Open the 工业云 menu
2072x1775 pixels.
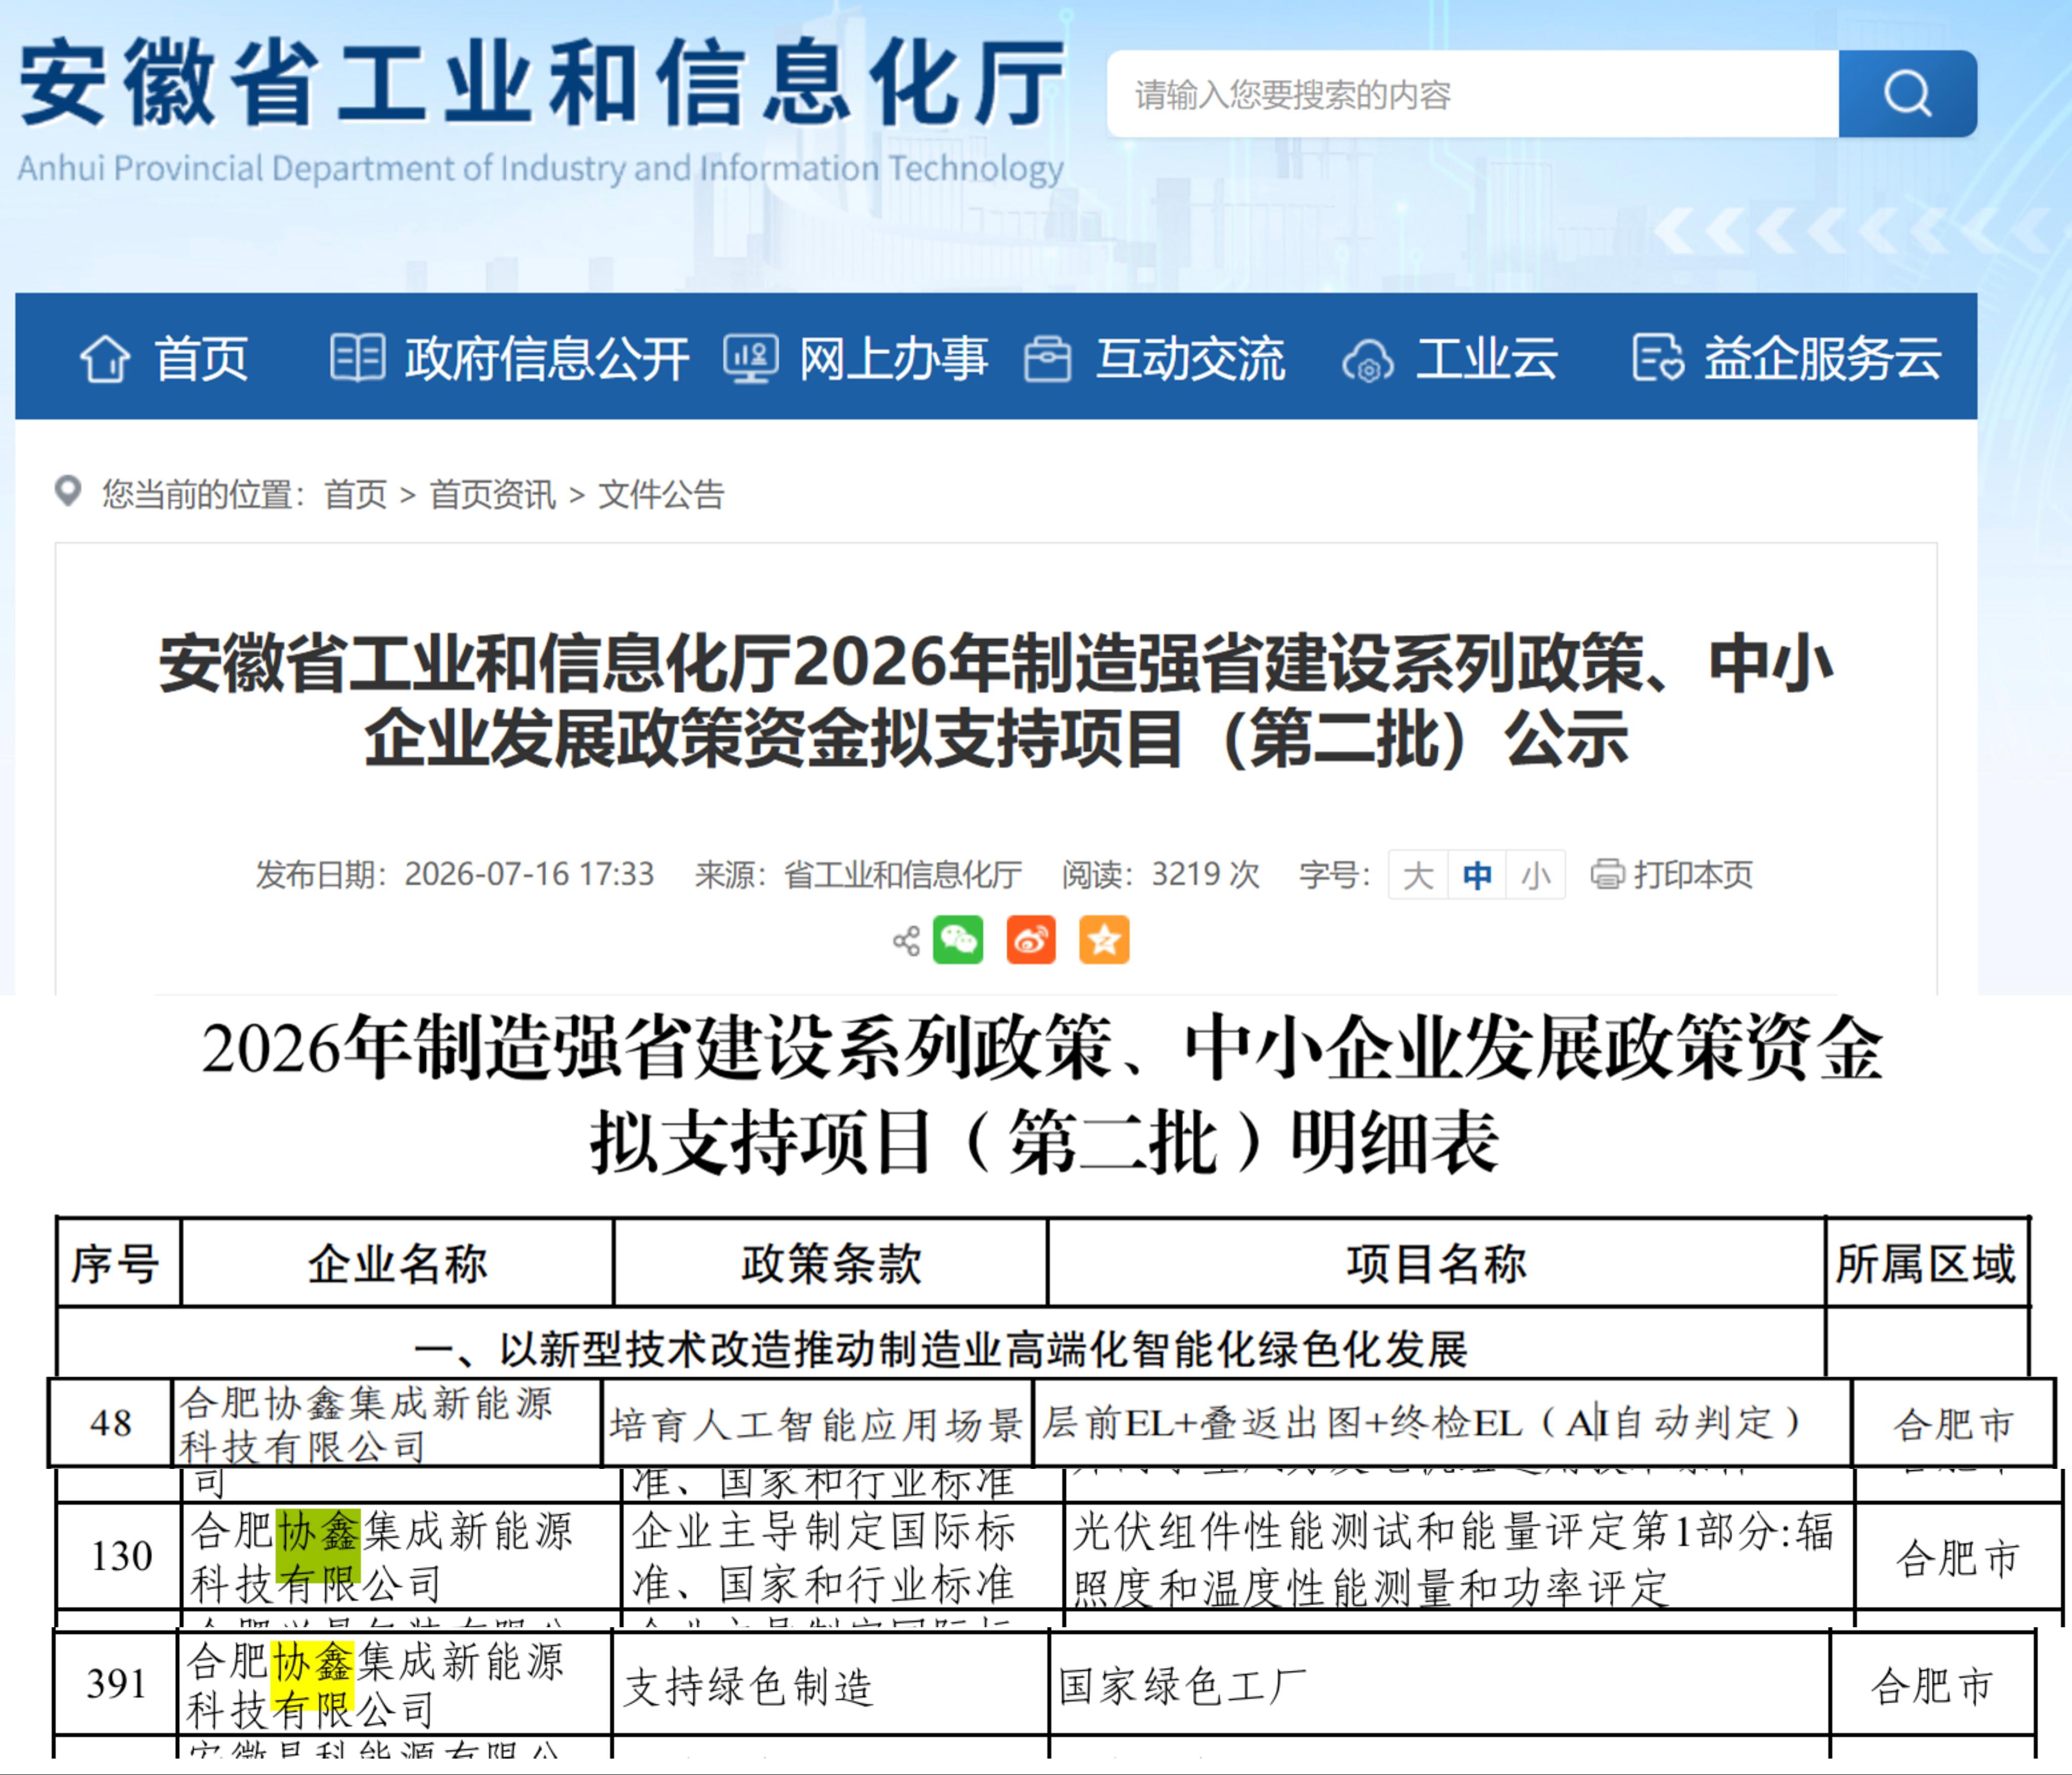click(x=1487, y=358)
